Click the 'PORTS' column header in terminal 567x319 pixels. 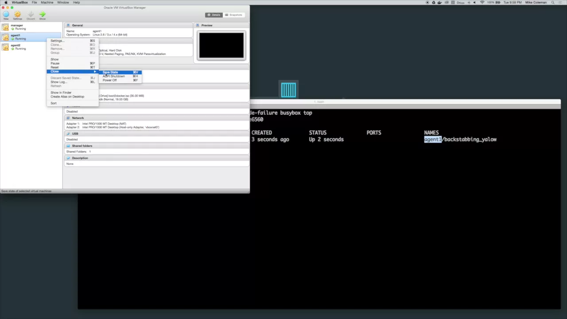click(374, 132)
